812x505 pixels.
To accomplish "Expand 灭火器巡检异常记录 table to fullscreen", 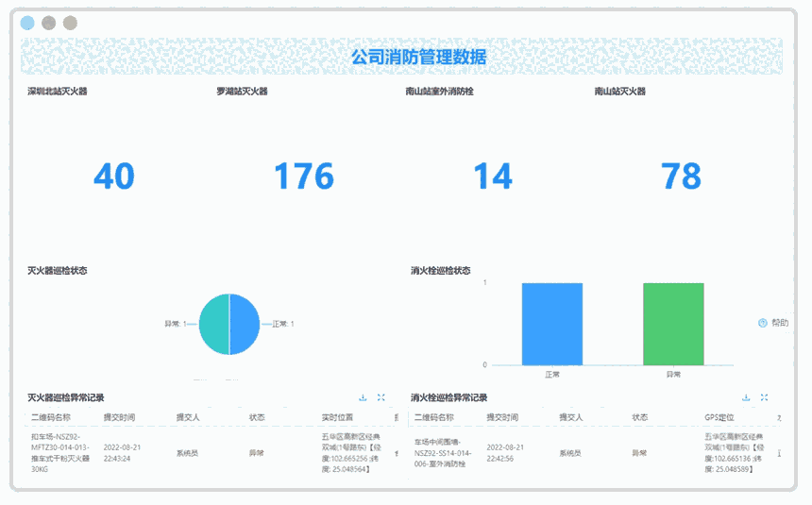I will (381, 397).
